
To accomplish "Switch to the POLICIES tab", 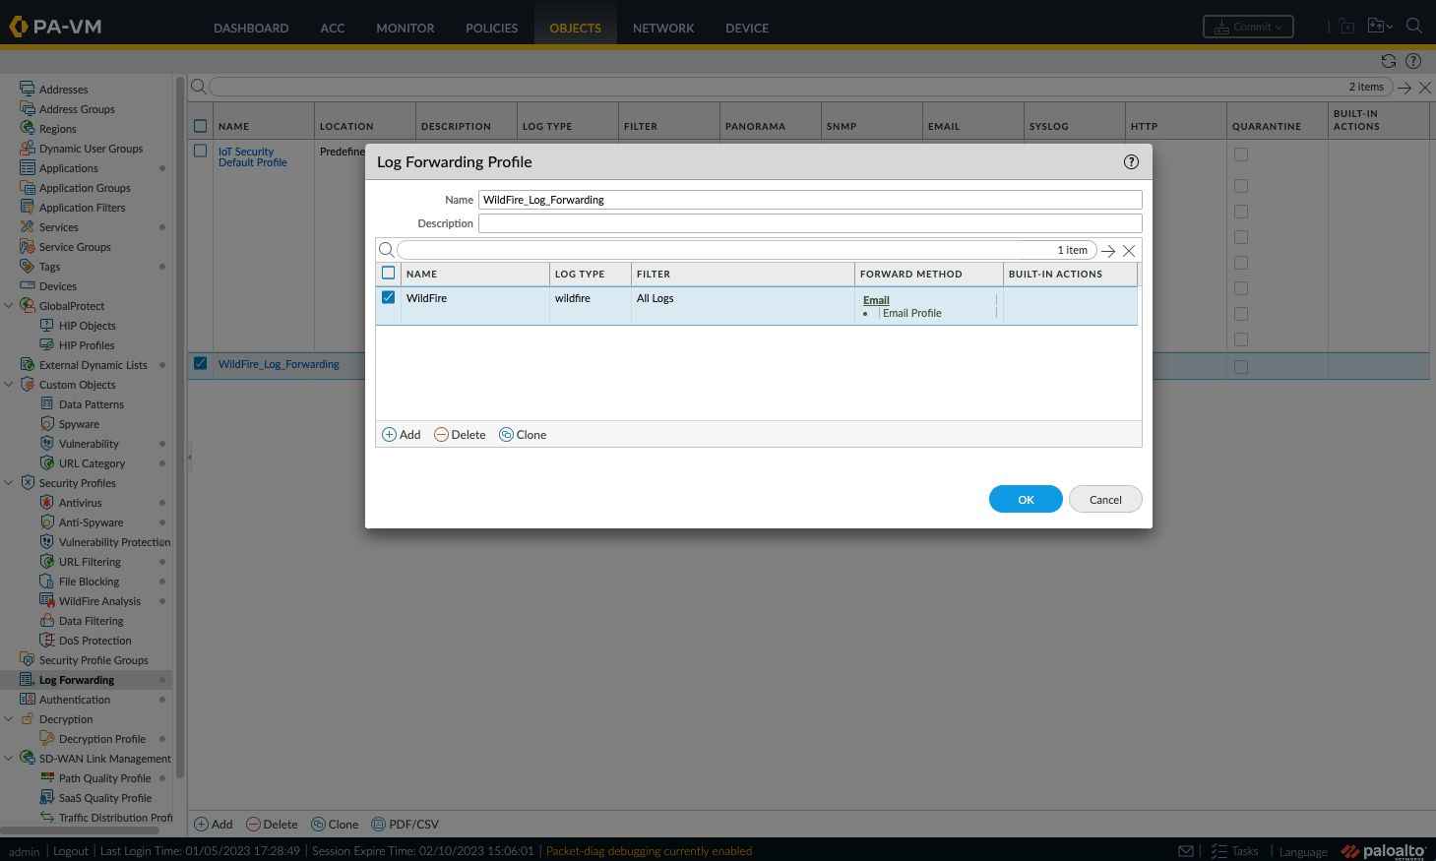I will [x=492, y=28].
